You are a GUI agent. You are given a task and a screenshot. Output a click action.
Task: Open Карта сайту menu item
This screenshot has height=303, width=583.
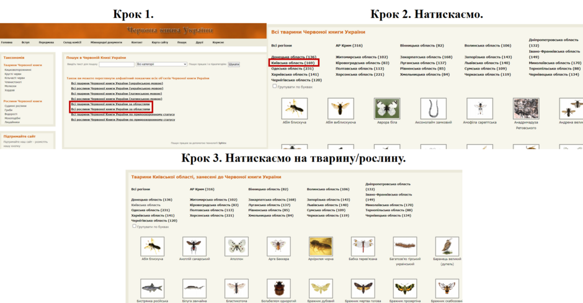tap(160, 42)
